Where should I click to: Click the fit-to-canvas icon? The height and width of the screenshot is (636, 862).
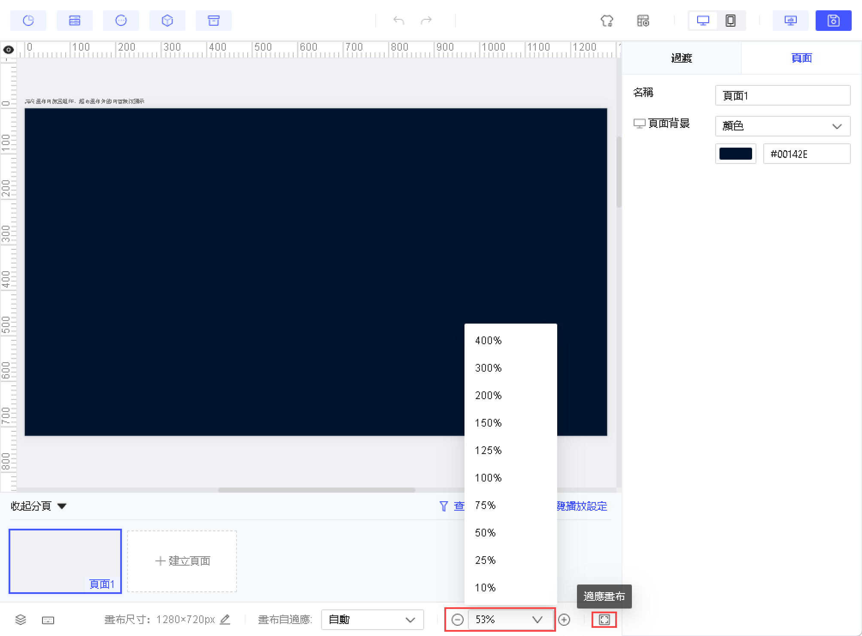604,620
